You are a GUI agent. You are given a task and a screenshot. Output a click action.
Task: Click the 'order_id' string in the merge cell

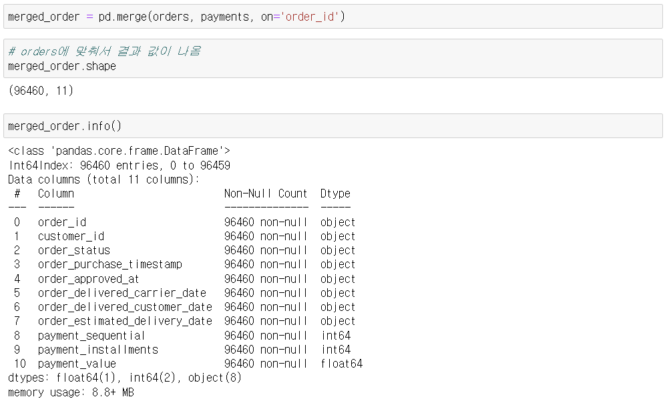click(x=309, y=17)
